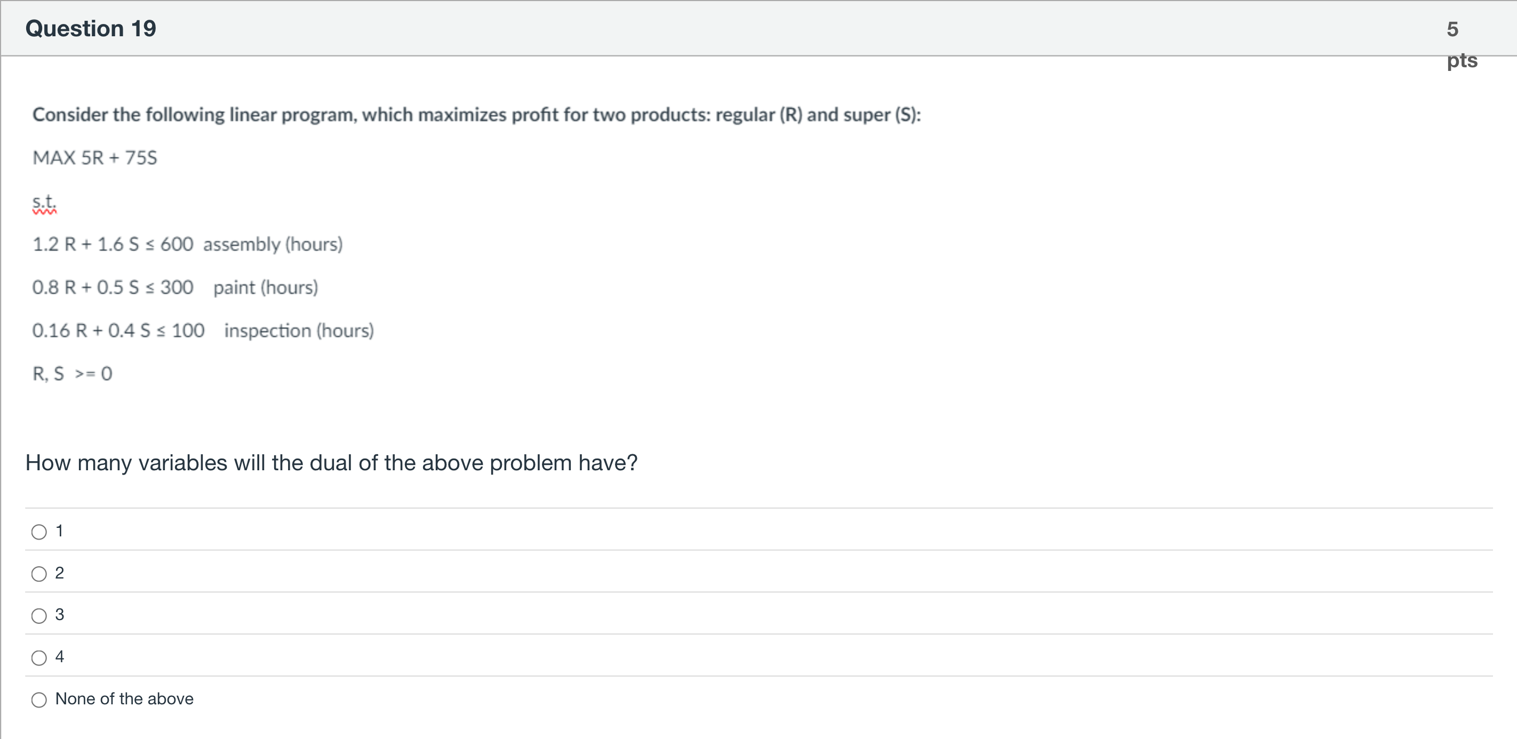
Task: Click the objective line MAX 5R + 75S
Action: coord(95,158)
